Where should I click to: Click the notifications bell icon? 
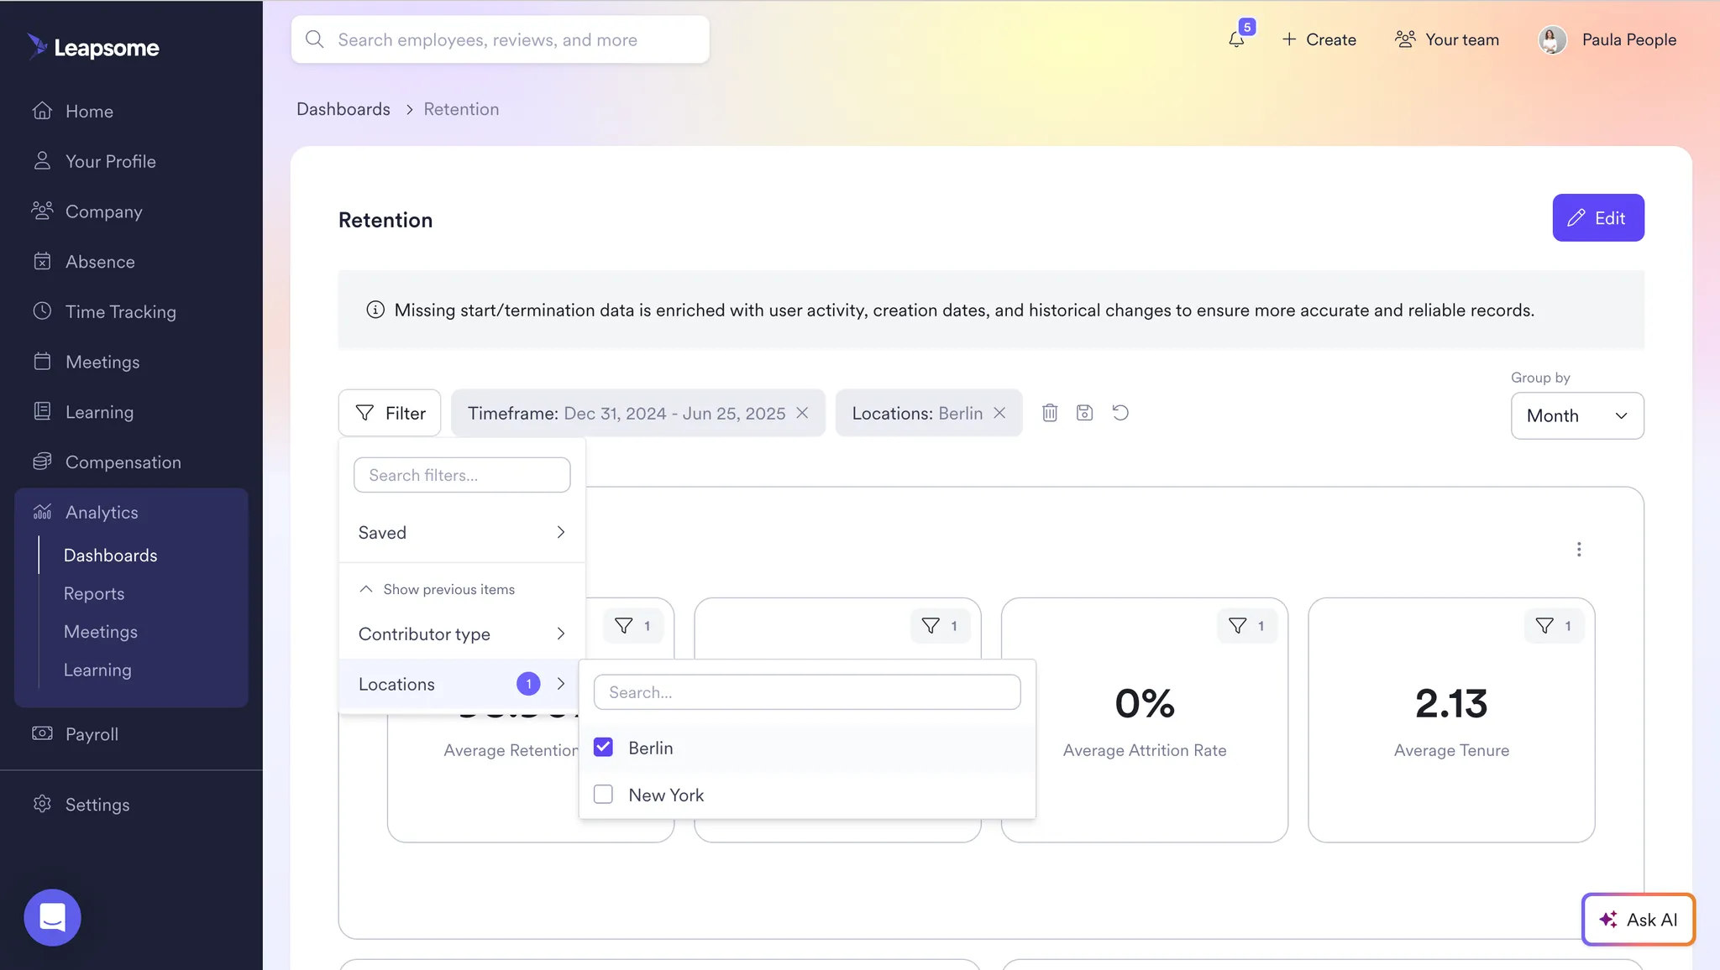[x=1236, y=39]
